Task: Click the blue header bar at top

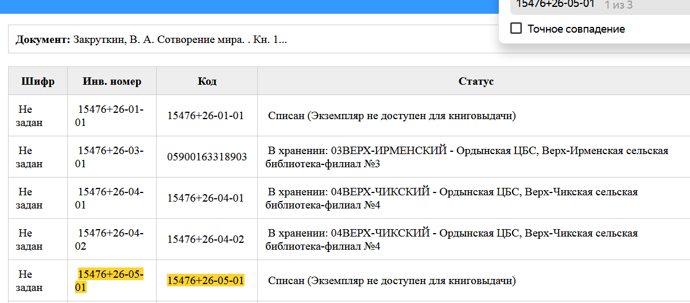Action: coord(247,6)
